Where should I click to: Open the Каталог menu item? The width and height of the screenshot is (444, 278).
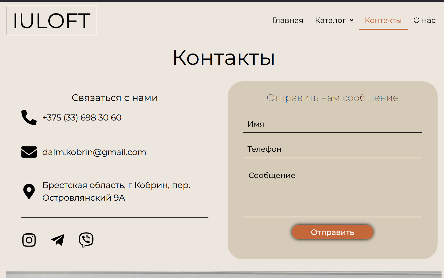pos(331,20)
